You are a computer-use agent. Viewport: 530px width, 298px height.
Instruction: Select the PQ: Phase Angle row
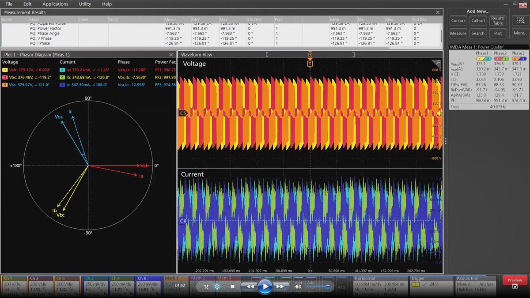[221, 34]
